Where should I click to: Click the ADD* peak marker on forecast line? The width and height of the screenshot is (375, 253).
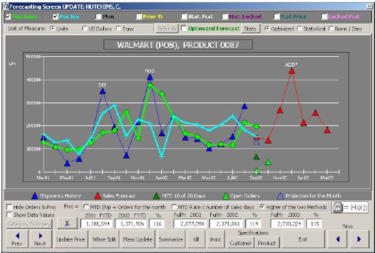(x=291, y=71)
